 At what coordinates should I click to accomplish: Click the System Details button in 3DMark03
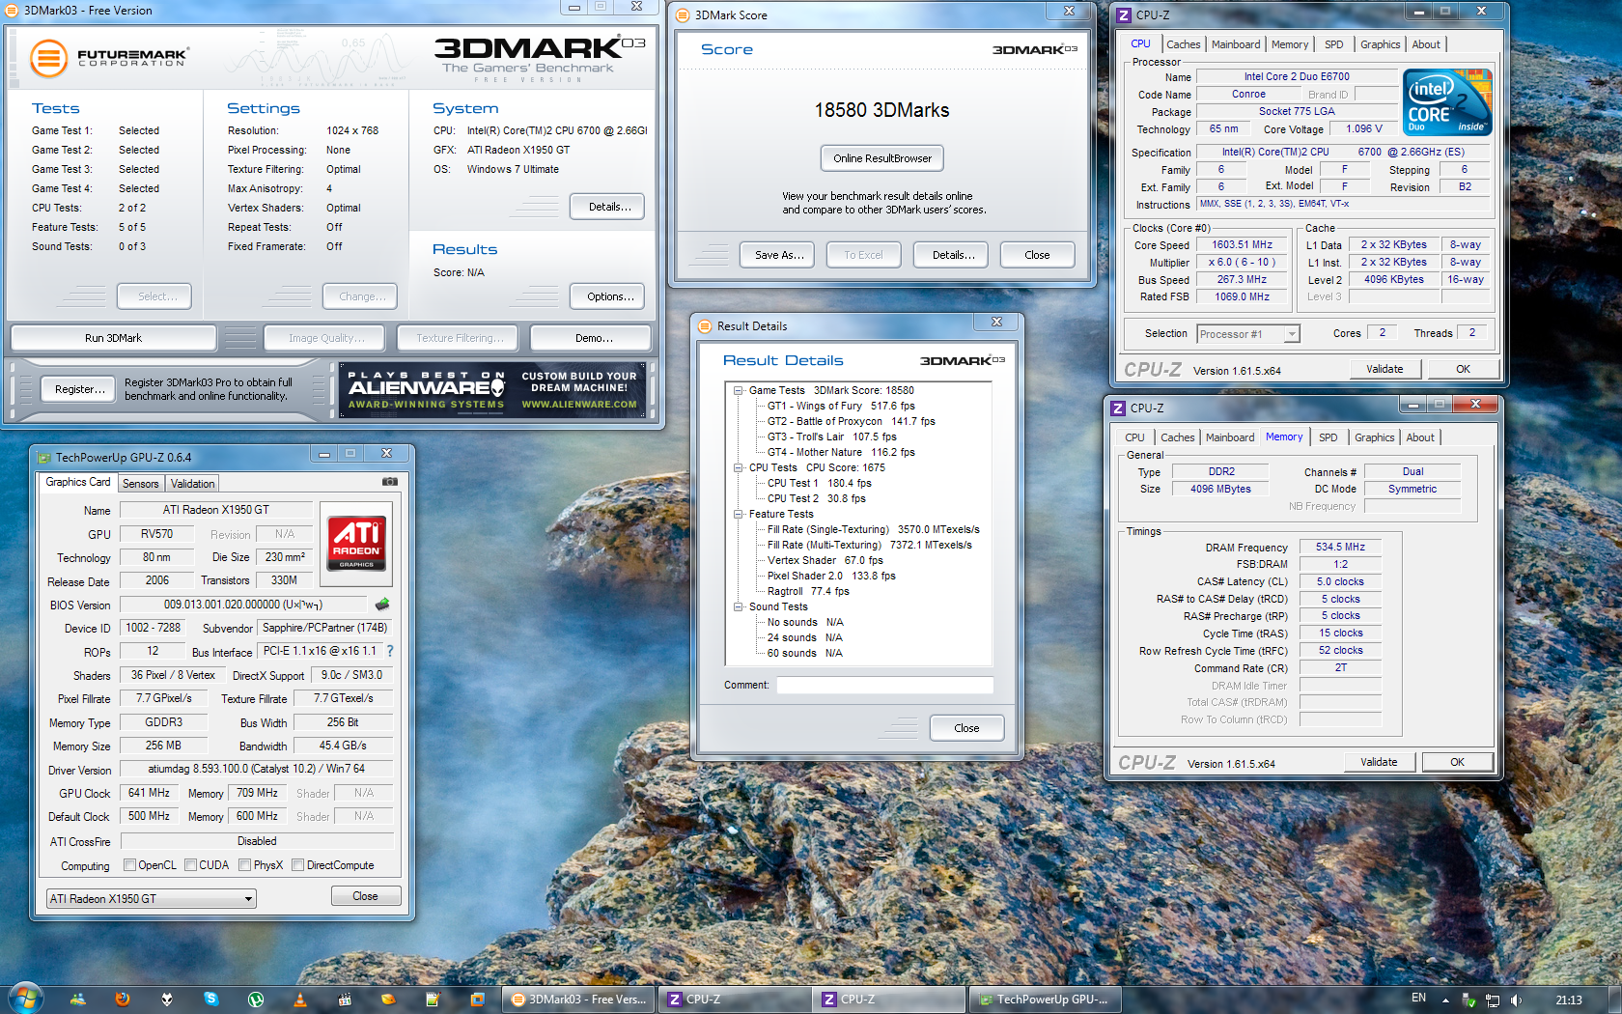click(x=608, y=207)
